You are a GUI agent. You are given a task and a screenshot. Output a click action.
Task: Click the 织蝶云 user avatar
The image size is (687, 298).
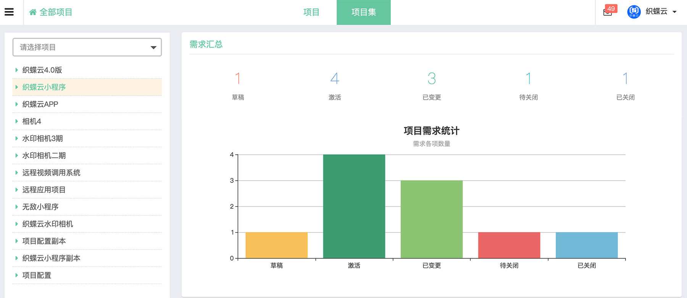click(634, 12)
